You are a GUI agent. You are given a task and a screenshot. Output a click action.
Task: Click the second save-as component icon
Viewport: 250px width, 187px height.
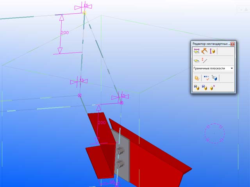click(x=205, y=88)
